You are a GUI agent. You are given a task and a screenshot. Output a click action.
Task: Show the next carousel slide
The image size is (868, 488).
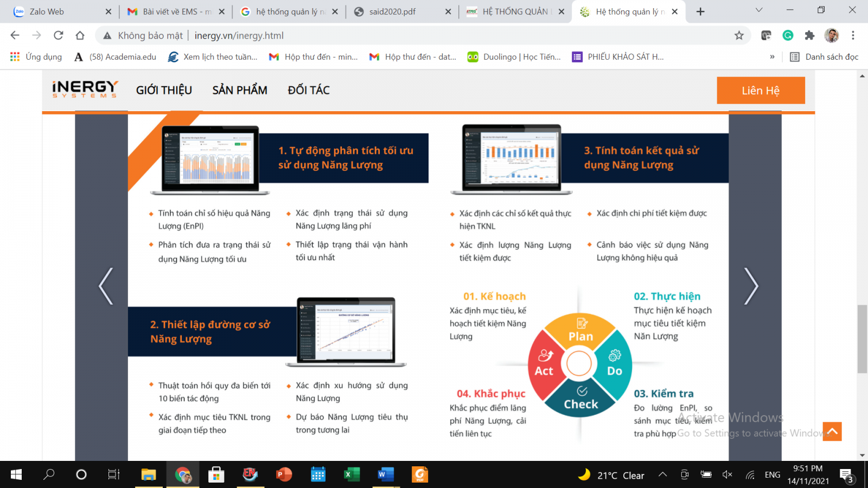click(751, 286)
